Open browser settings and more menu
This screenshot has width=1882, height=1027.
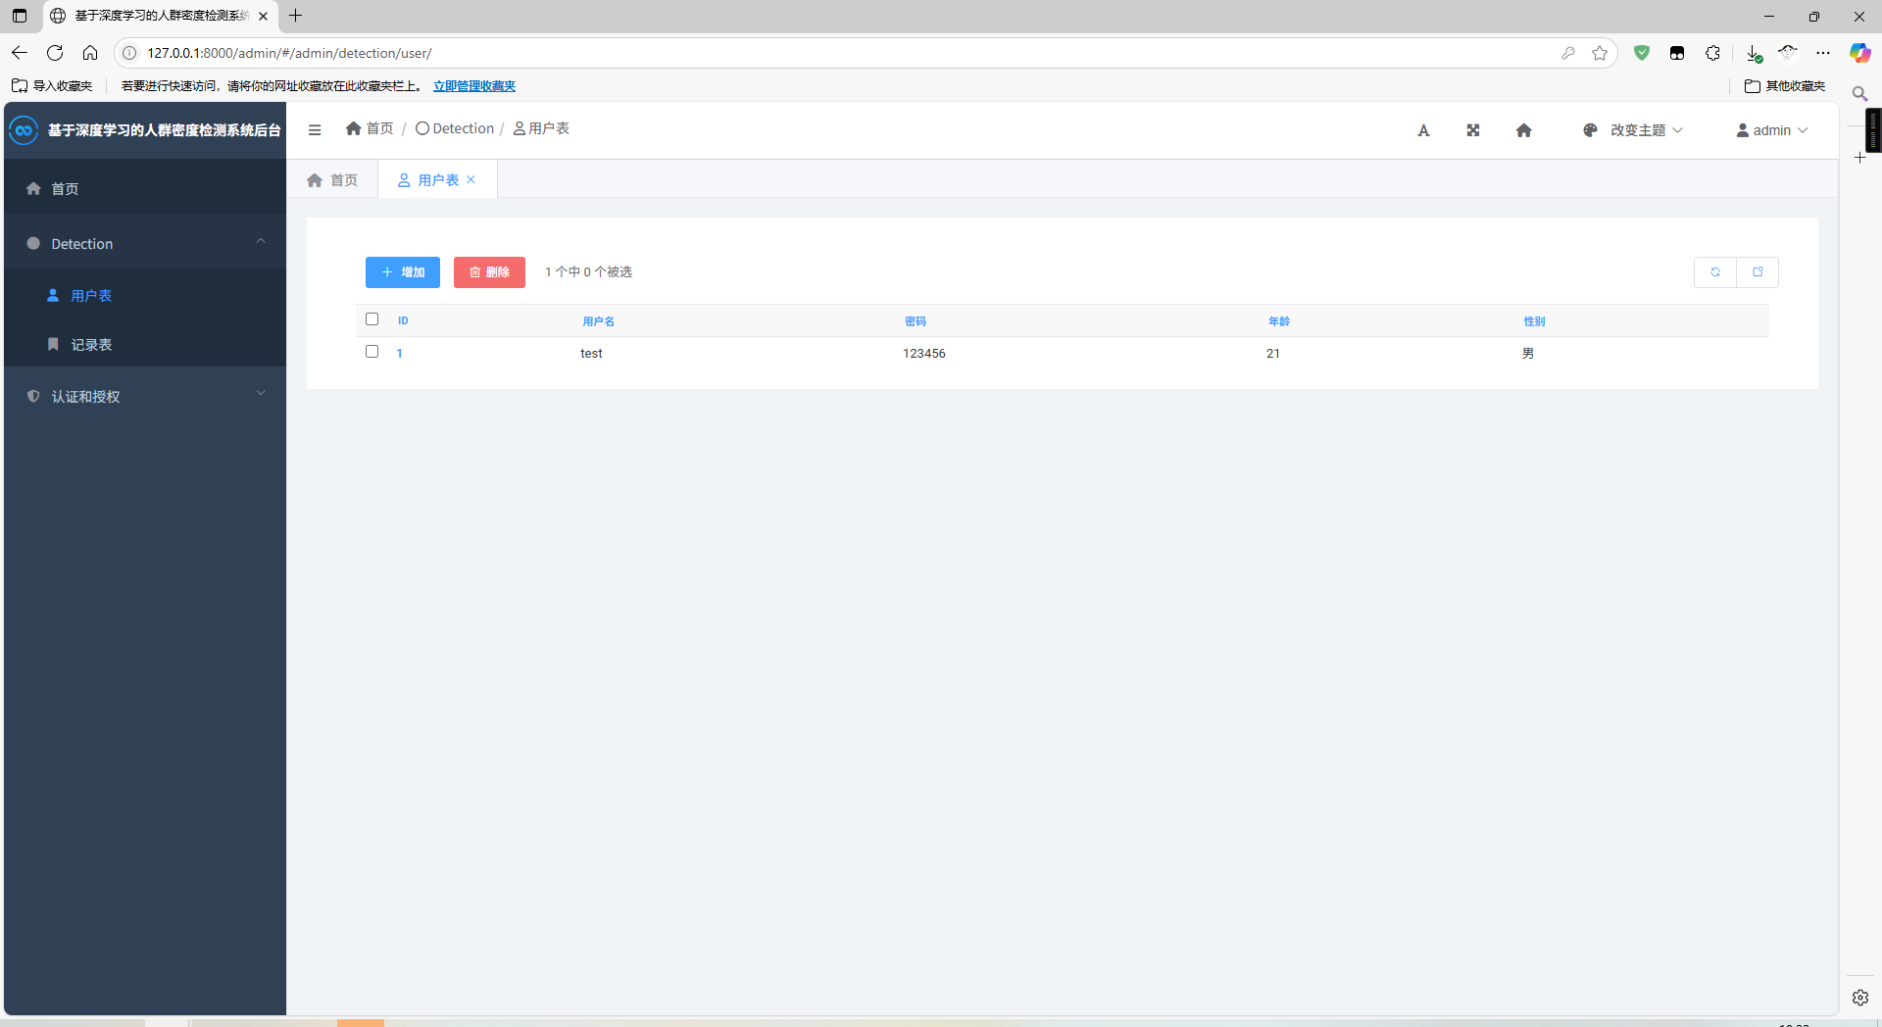(x=1823, y=53)
